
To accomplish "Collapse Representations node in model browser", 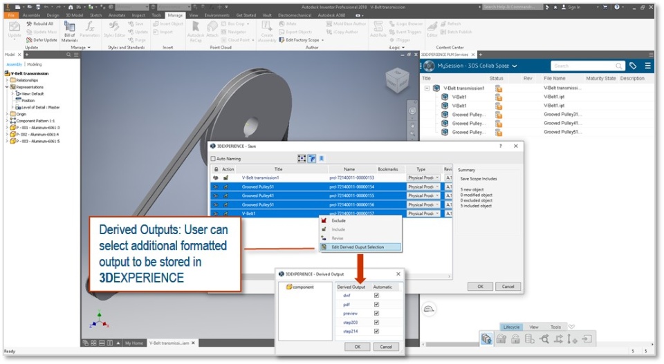I will 7,86.
